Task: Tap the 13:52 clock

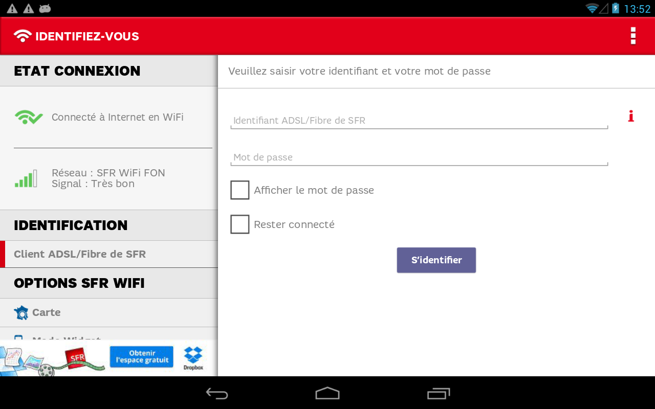Action: pyautogui.click(x=637, y=9)
